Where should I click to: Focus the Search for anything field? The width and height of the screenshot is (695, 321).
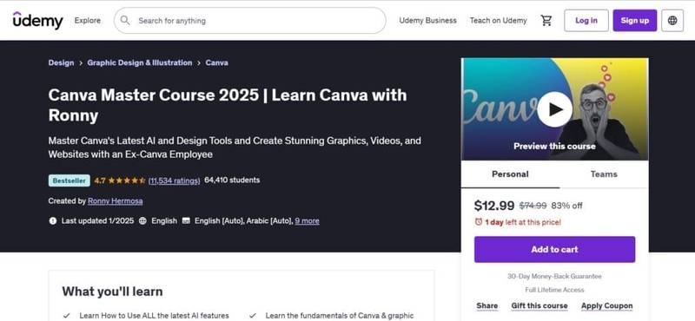coord(250,20)
